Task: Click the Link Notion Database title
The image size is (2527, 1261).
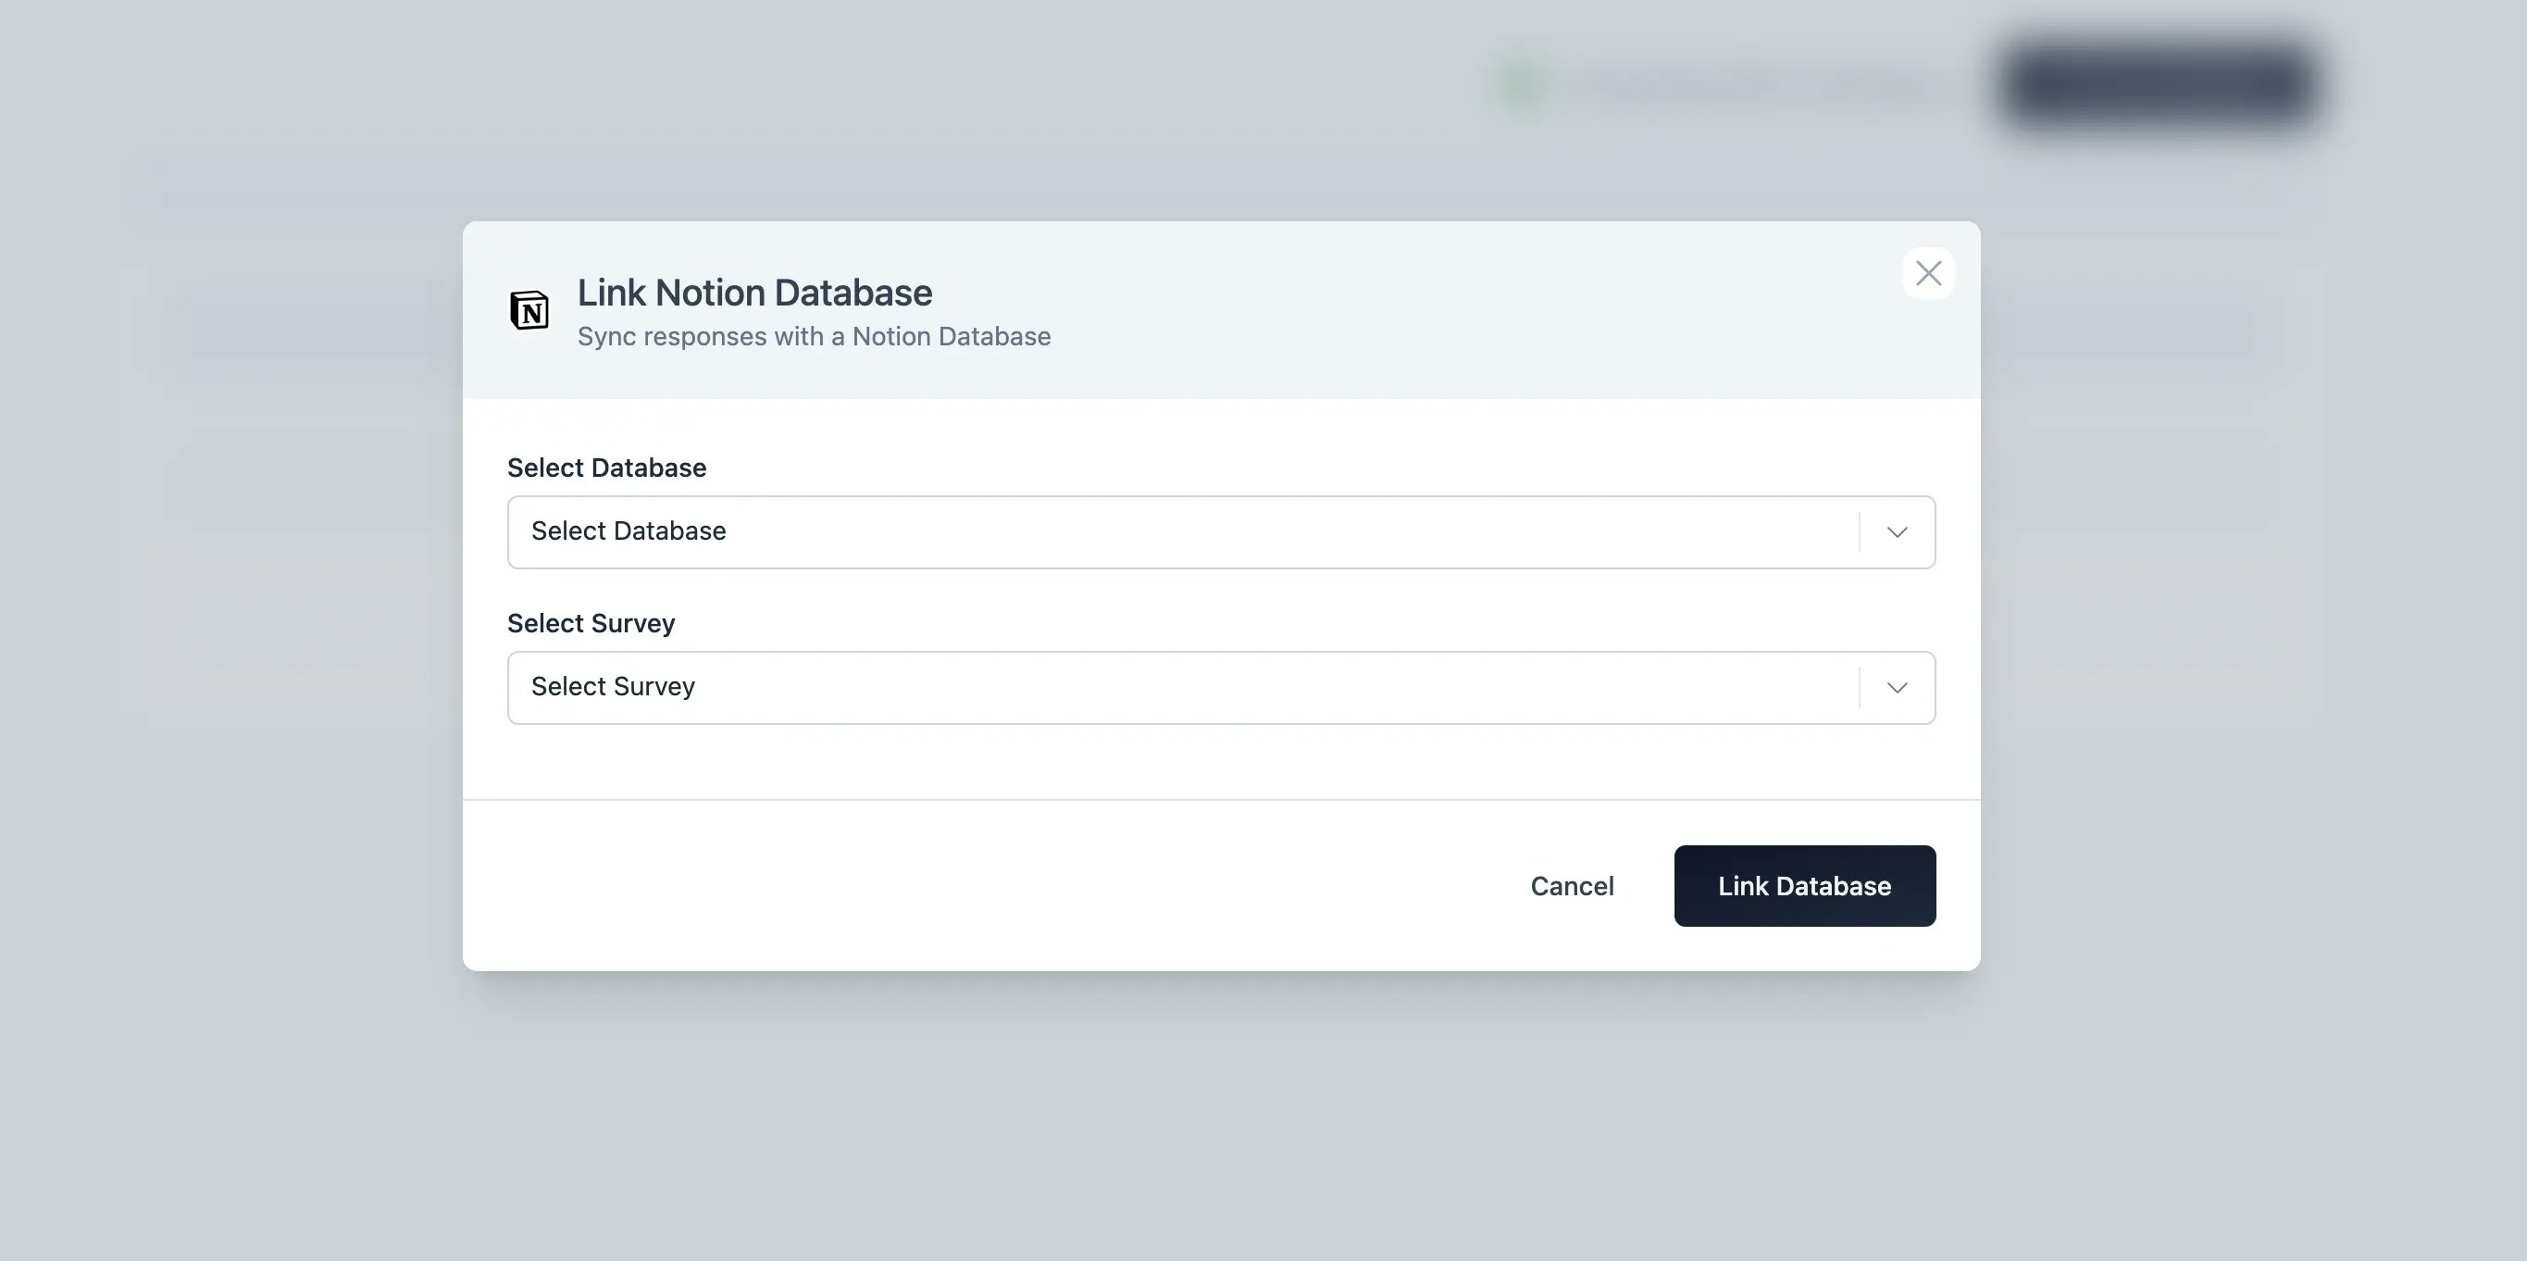Action: coord(753,292)
